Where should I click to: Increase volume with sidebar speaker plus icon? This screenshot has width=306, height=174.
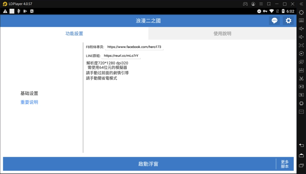pos(301,29)
